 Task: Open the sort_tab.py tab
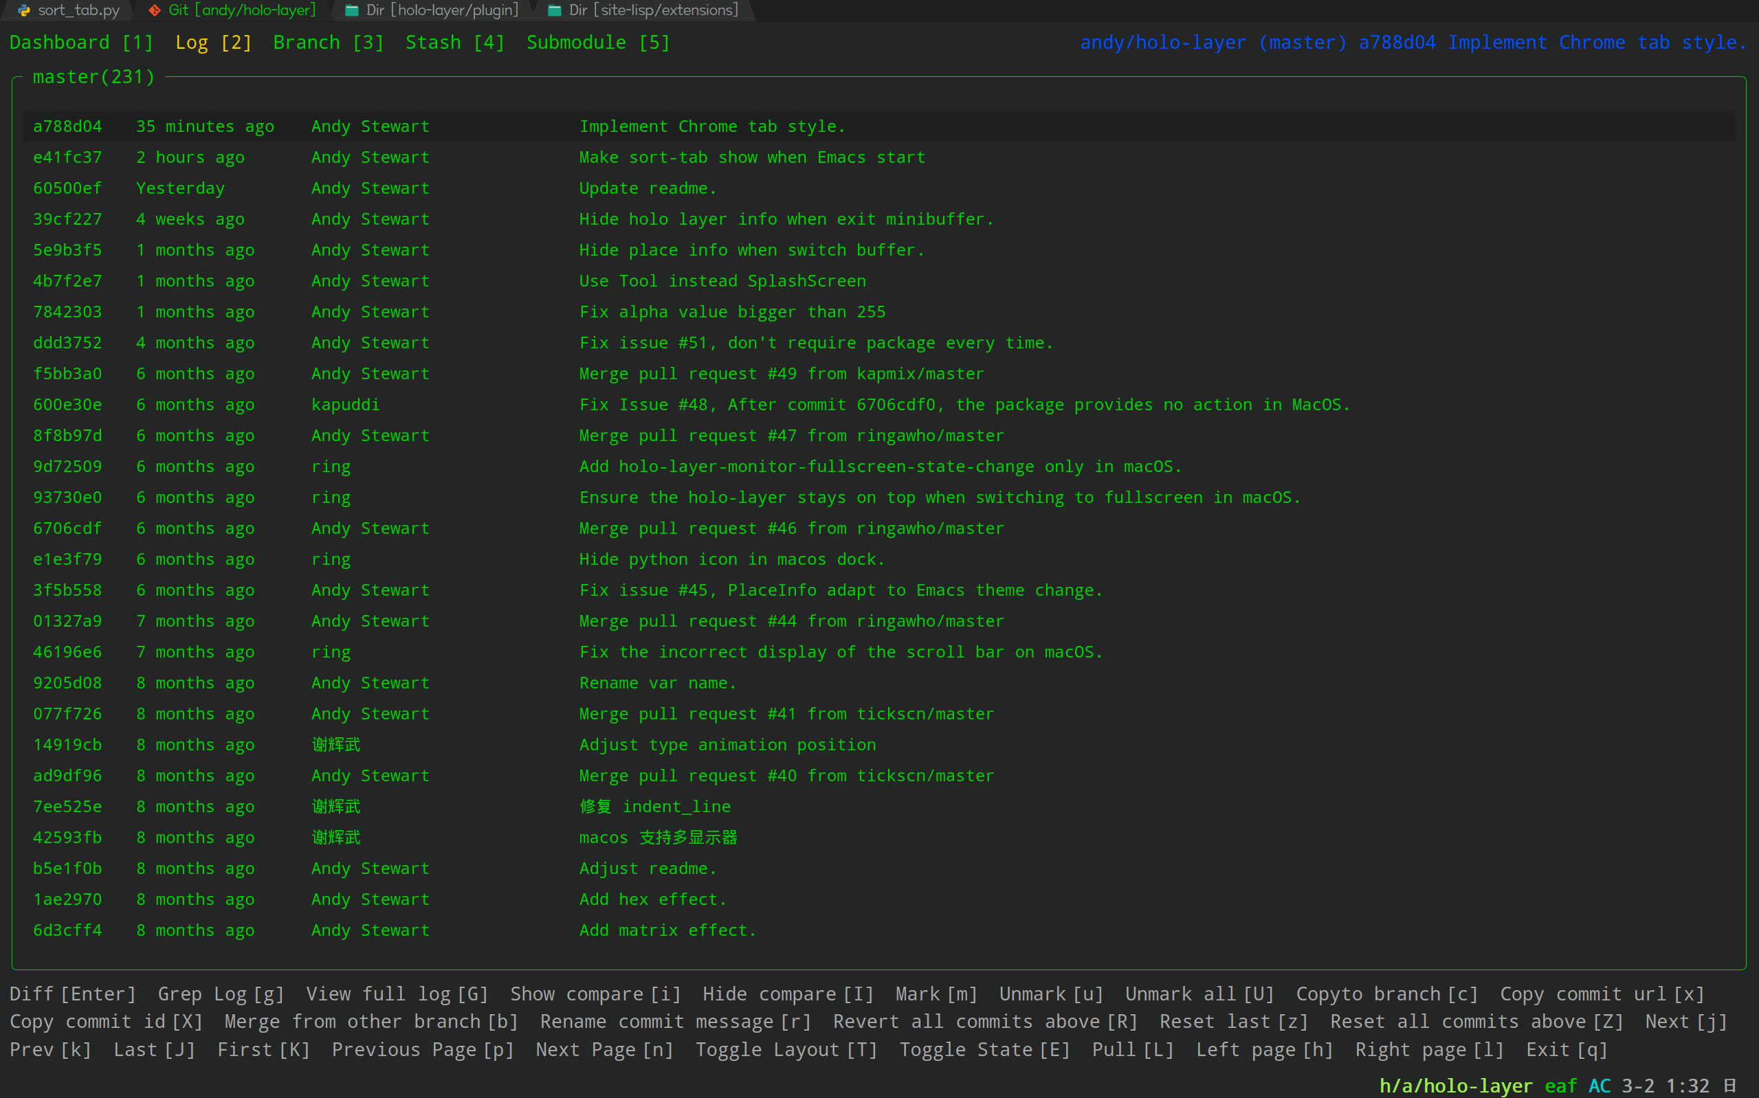(x=78, y=10)
